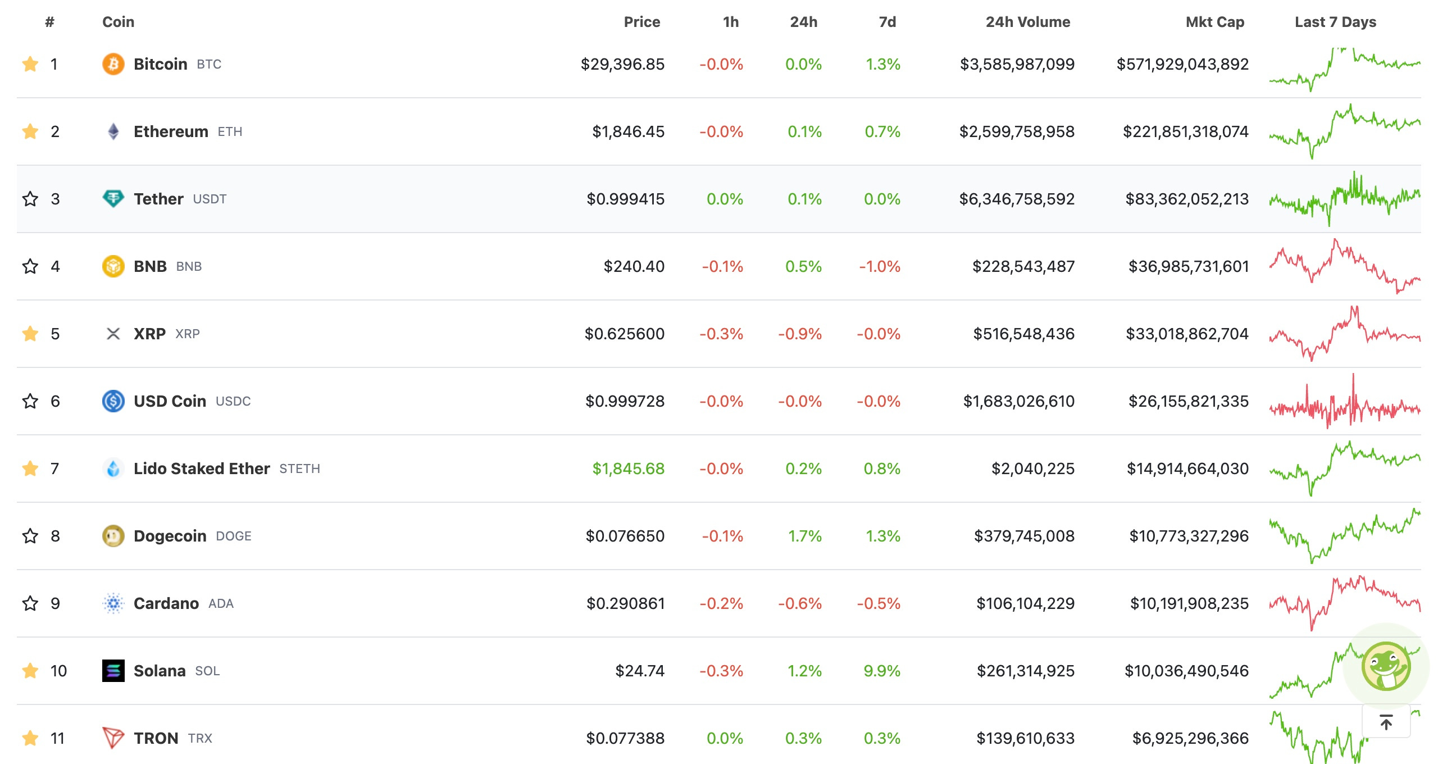This screenshot has height=764, width=1438.
Task: Click the TRON logo icon
Action: pyautogui.click(x=113, y=738)
